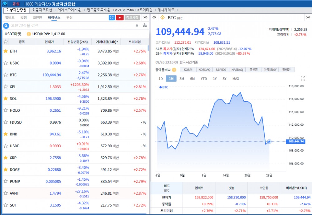Open the filter options icon beside the search box

[145, 25]
